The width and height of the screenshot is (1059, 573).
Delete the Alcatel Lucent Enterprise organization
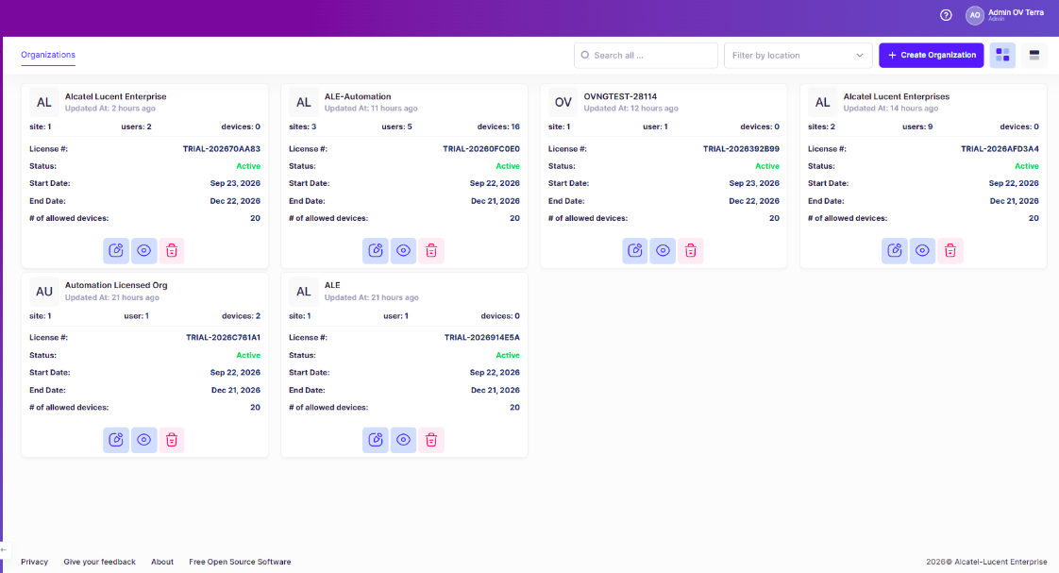172,251
